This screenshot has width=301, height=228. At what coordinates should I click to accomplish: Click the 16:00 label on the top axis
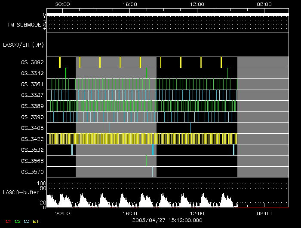[x=130, y=4]
